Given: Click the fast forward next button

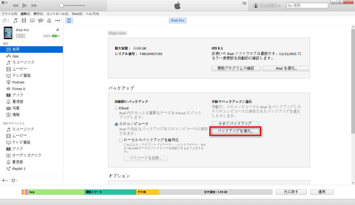Looking at the screenshot, I should click(x=34, y=5).
